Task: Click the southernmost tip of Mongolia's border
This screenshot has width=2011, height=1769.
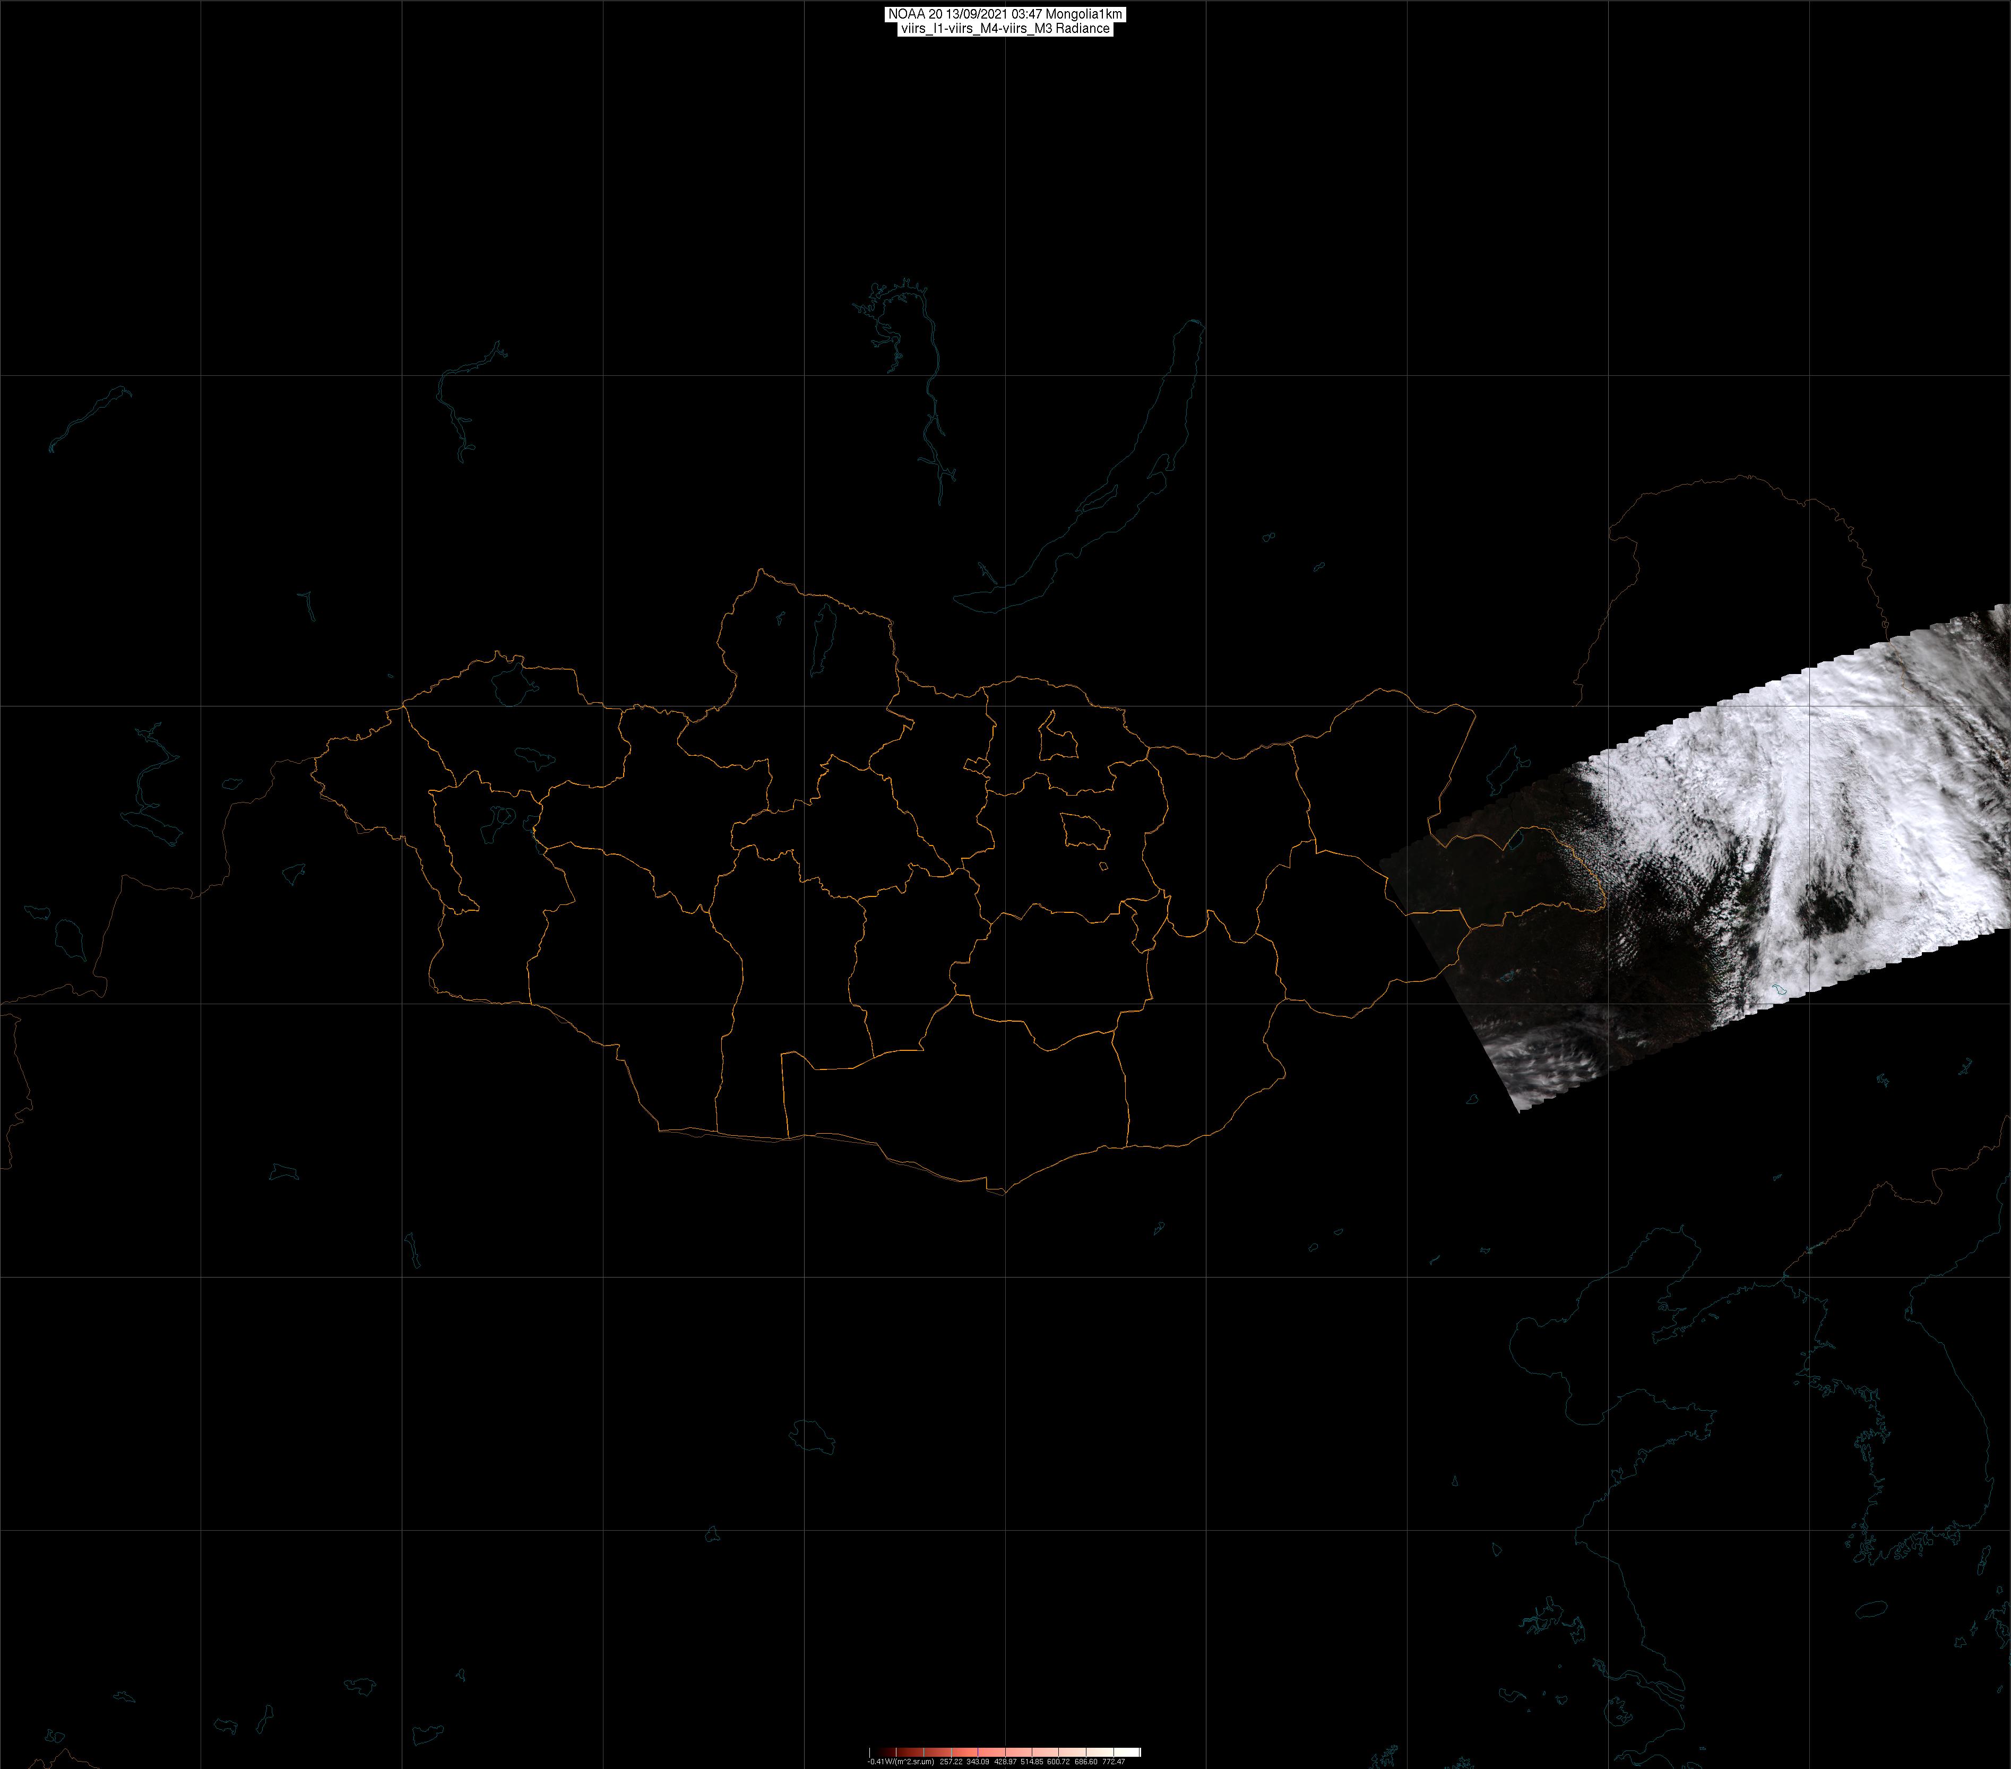Action: (1004, 1194)
